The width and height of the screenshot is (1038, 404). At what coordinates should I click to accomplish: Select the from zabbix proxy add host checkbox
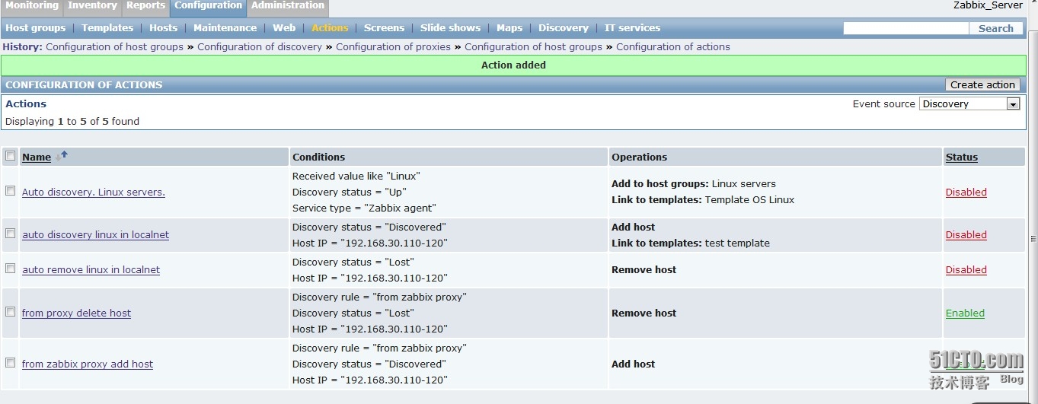[x=10, y=363]
